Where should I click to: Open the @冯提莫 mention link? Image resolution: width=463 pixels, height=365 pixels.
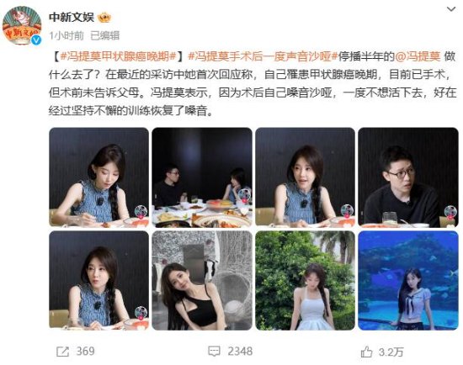418,56
